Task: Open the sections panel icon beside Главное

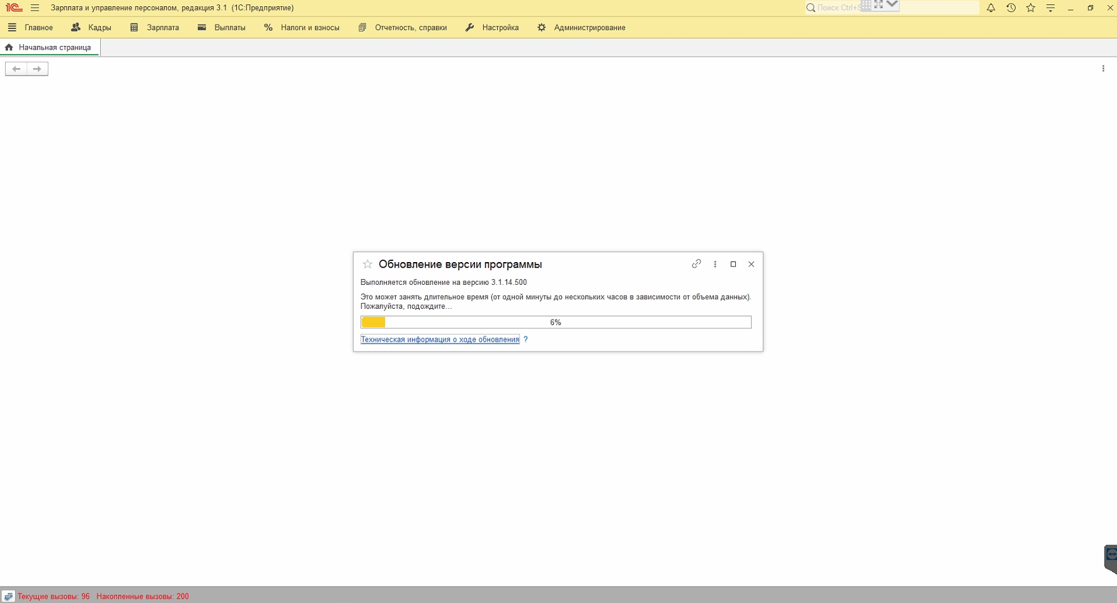Action: [12, 28]
